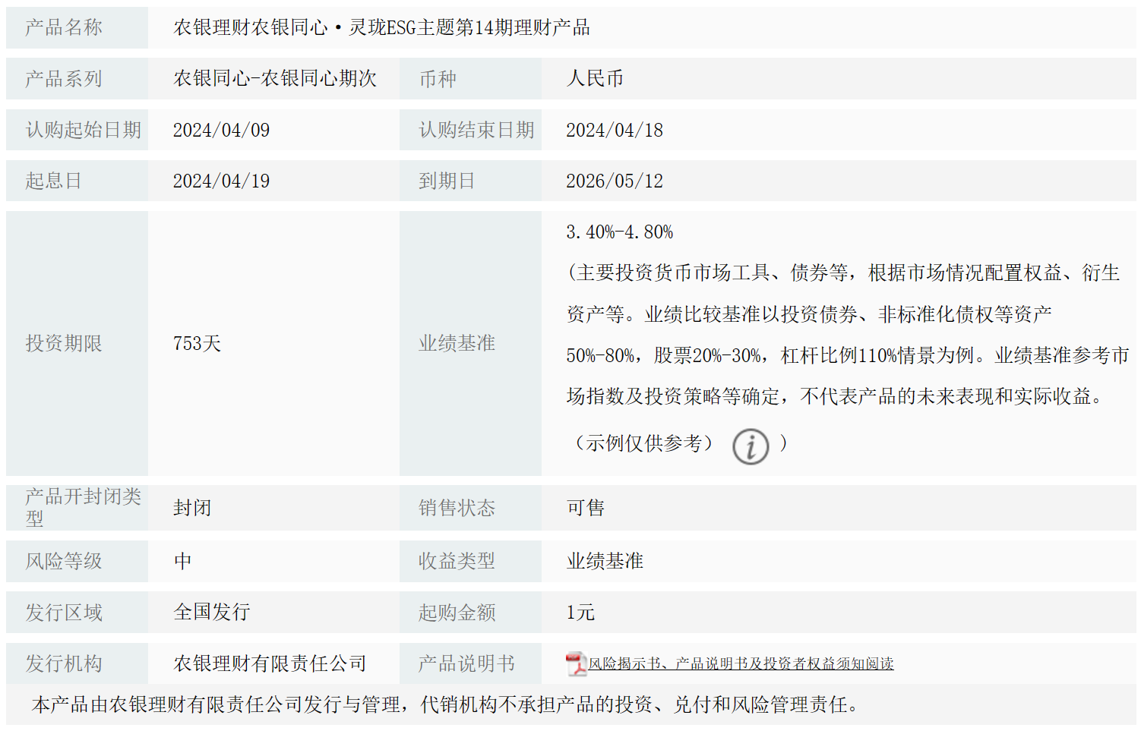
Task: Click the 起息日 label
Action: (53, 181)
